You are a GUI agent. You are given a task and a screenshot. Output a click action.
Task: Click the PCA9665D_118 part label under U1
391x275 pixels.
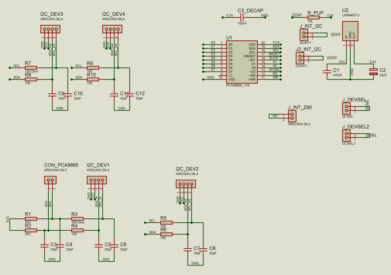[238, 86]
